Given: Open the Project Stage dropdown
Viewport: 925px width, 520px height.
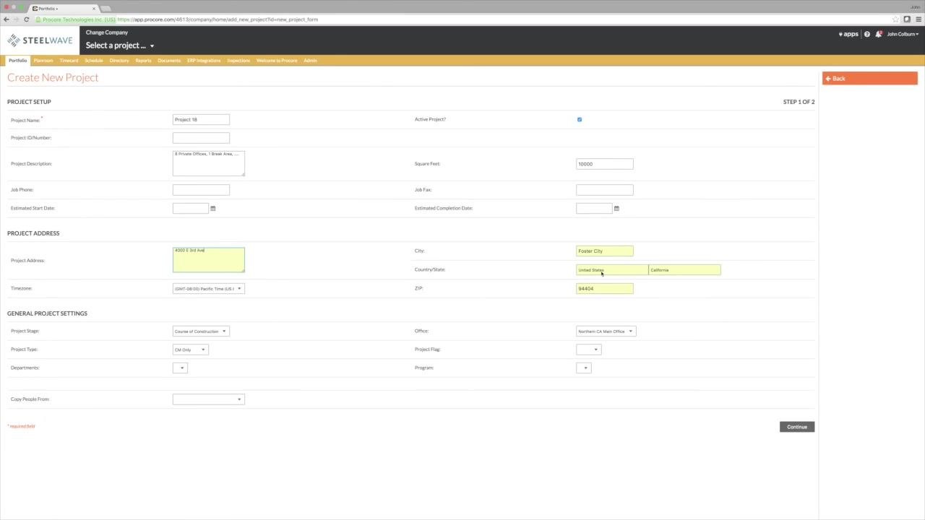Looking at the screenshot, I should click(200, 331).
